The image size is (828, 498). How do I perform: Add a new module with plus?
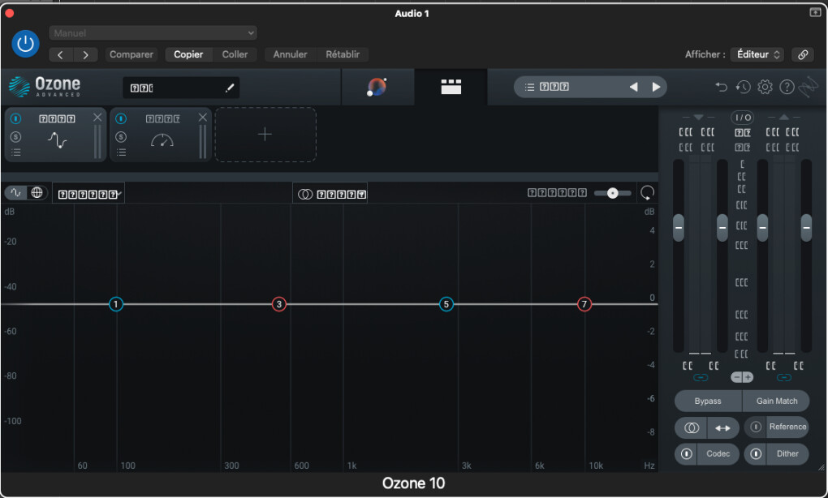265,135
